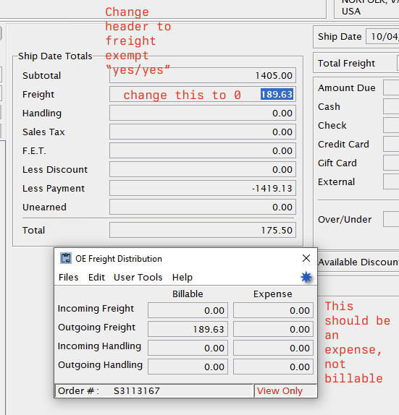This screenshot has width=399, height=415.
Task: Click the Order # S3113167 status text
Action: (109, 390)
